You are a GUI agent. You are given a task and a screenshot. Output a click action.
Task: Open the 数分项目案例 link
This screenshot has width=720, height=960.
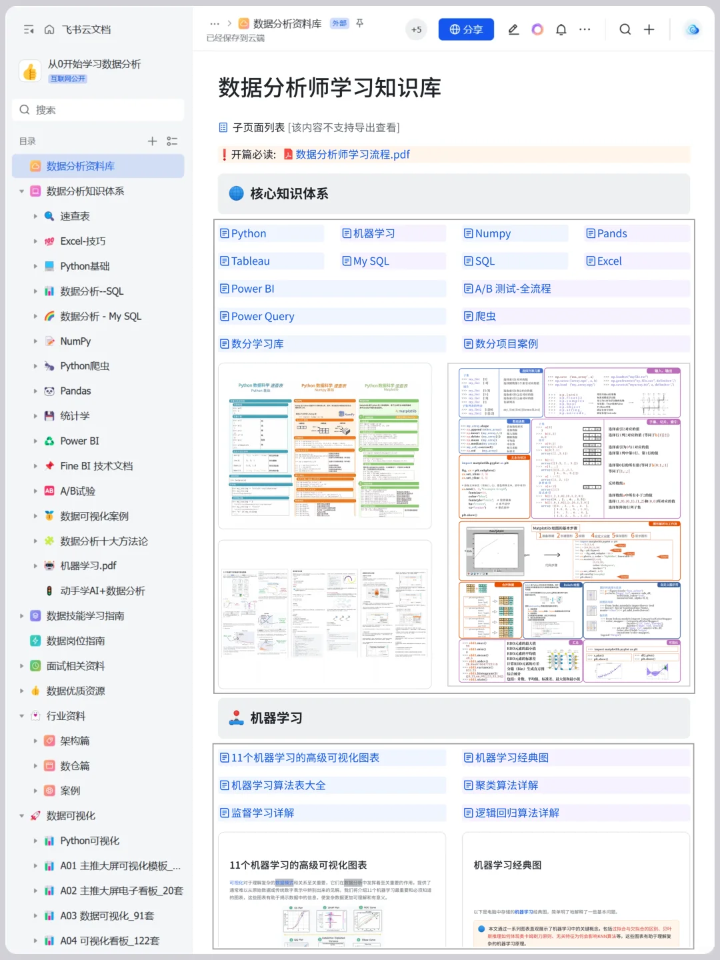point(507,344)
